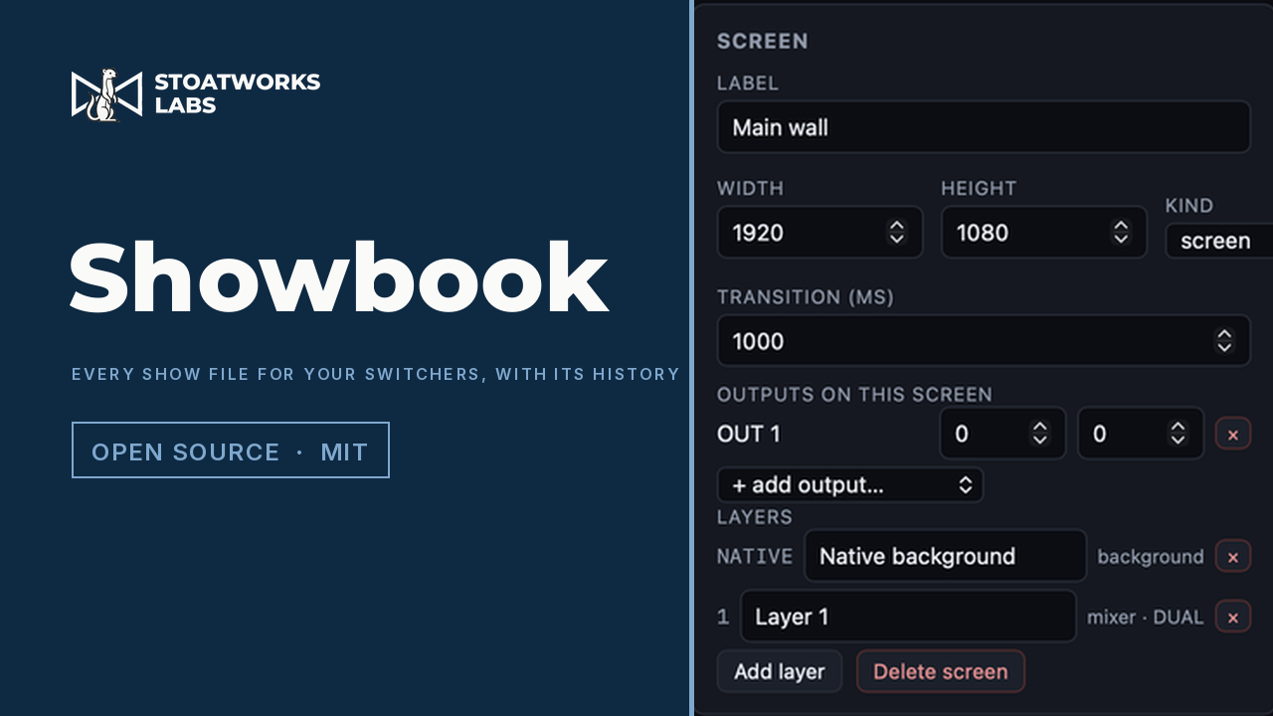Click the Label field containing Main wall
The width and height of the screenshot is (1273, 716).
(x=984, y=127)
